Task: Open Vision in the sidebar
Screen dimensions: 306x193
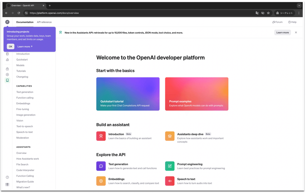Action: coord(20,121)
